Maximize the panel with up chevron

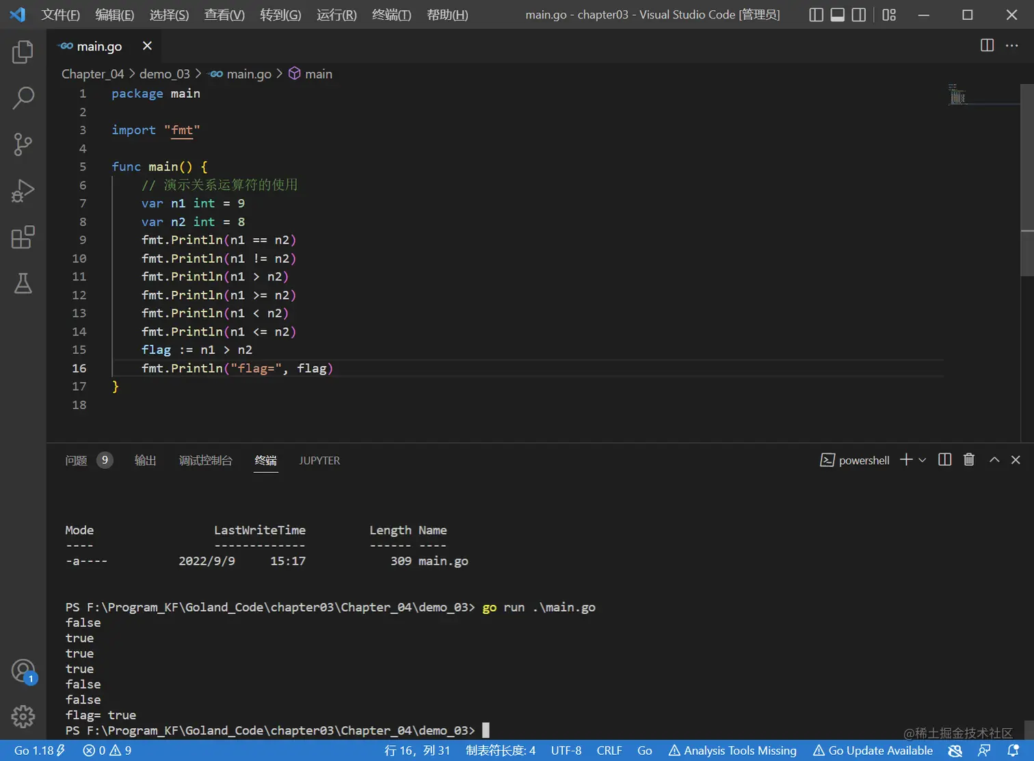[x=994, y=460]
